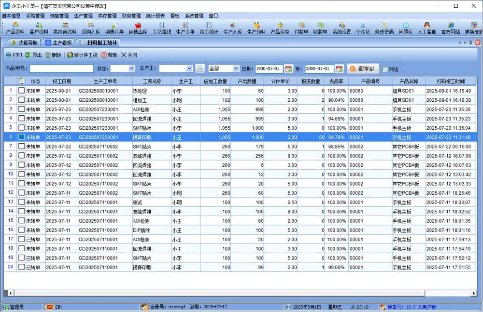Open 产品库存 toolbar icon
The width and height of the screenshot is (483, 312).
click(280, 28)
